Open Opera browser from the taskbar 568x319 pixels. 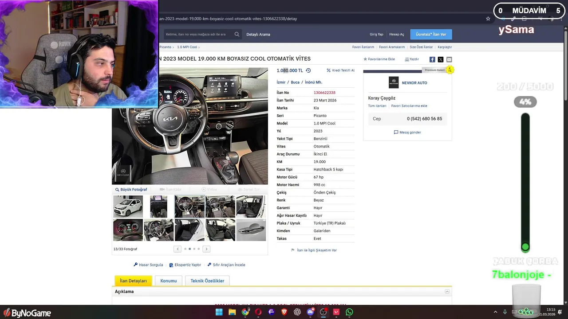point(258,312)
